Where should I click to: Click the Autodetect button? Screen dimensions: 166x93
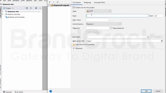point(157,37)
